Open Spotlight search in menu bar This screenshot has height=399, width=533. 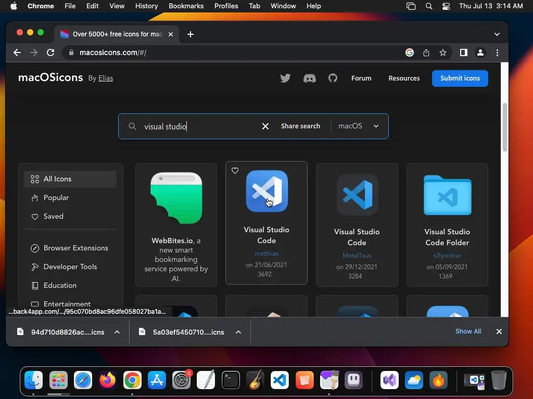pyautogui.click(x=429, y=6)
